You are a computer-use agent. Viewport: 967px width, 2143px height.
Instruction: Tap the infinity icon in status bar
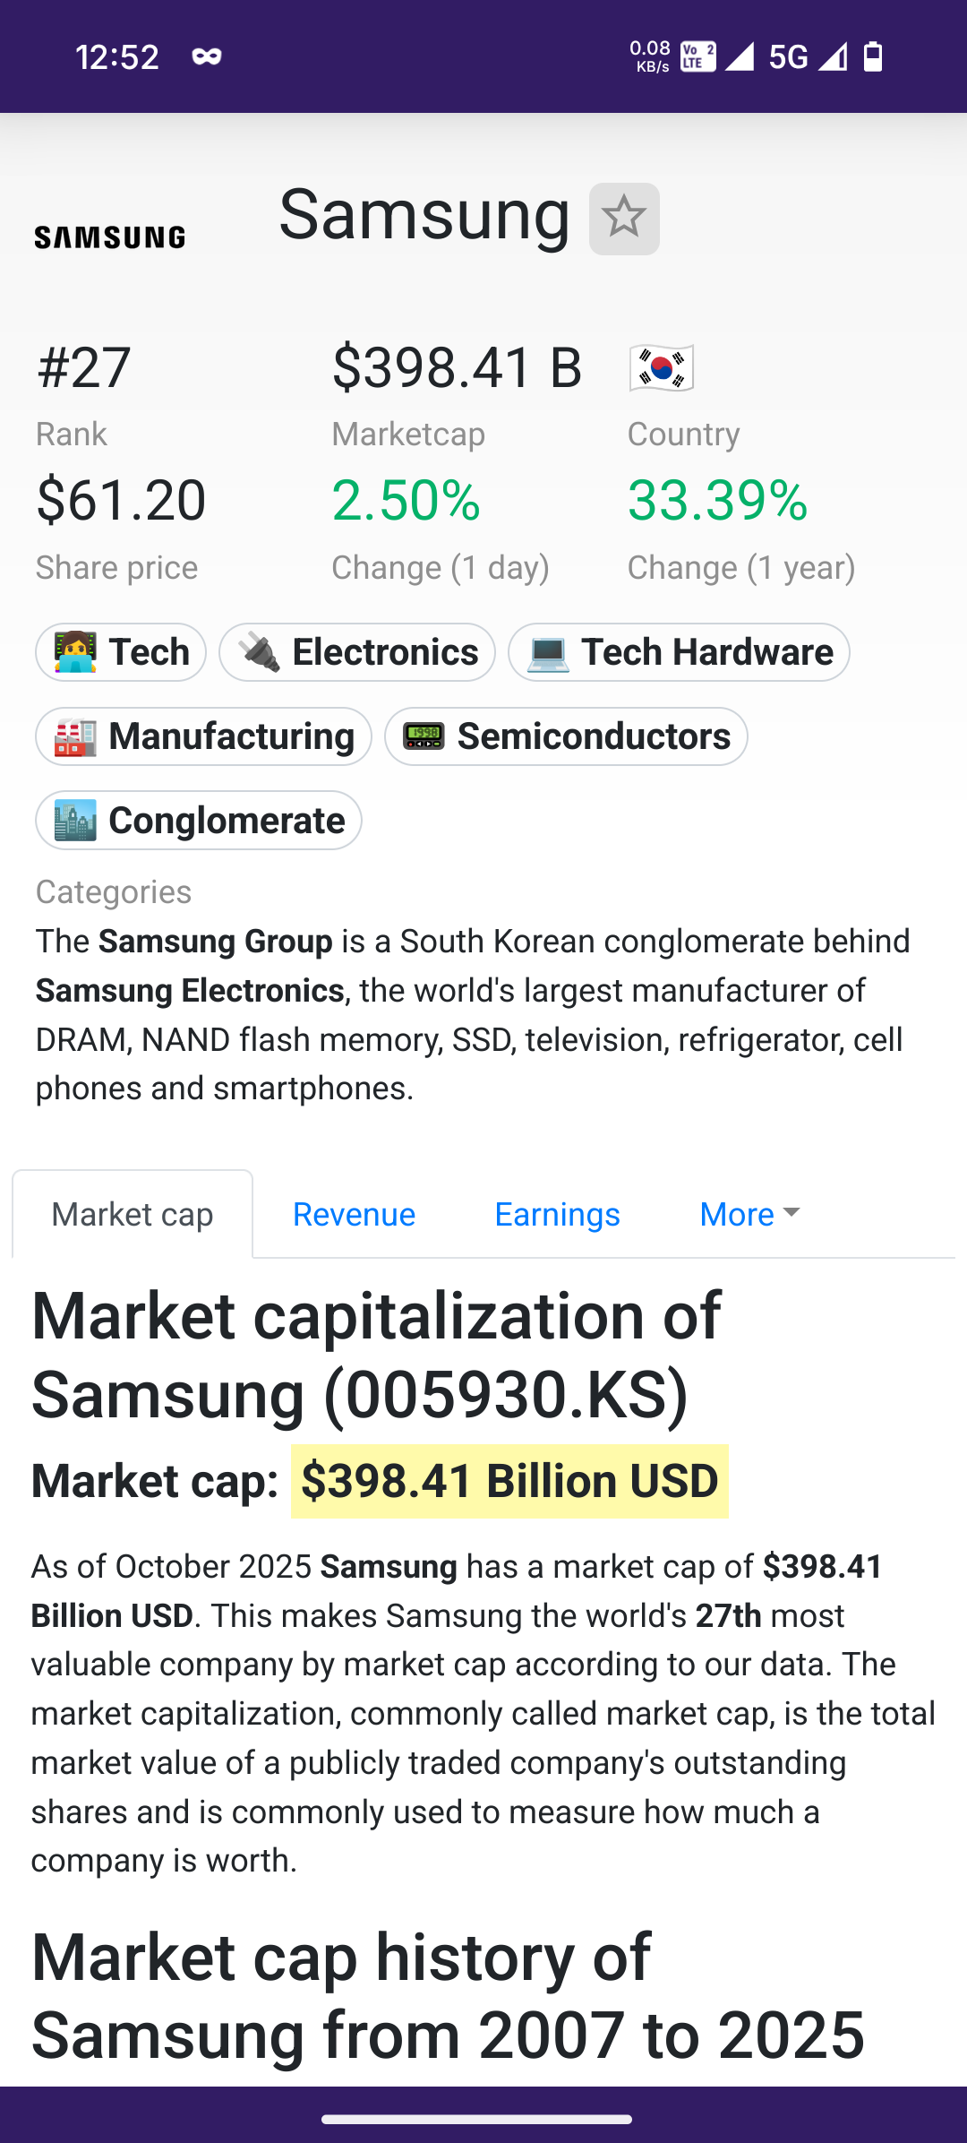tap(207, 56)
